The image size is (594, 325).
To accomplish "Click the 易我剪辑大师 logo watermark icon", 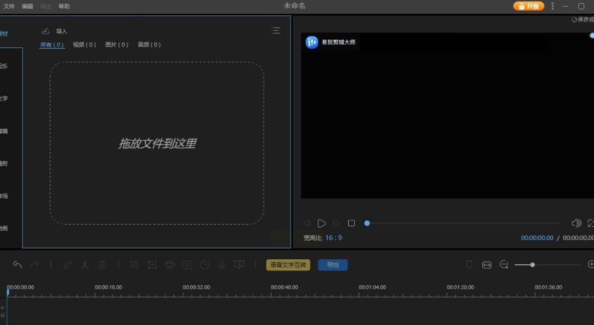I will [312, 42].
